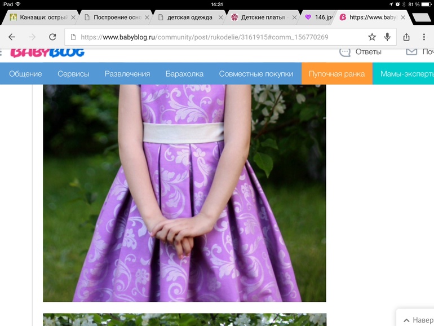The height and width of the screenshot is (326, 434).
Task: Start voice search with microphone icon
Action: [387, 37]
